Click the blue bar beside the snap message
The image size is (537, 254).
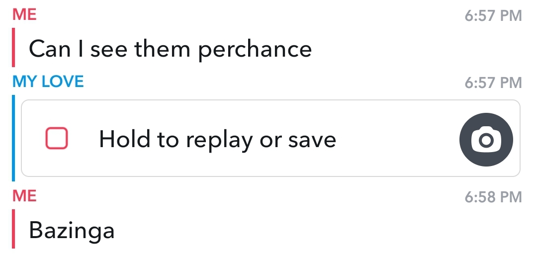click(13, 138)
